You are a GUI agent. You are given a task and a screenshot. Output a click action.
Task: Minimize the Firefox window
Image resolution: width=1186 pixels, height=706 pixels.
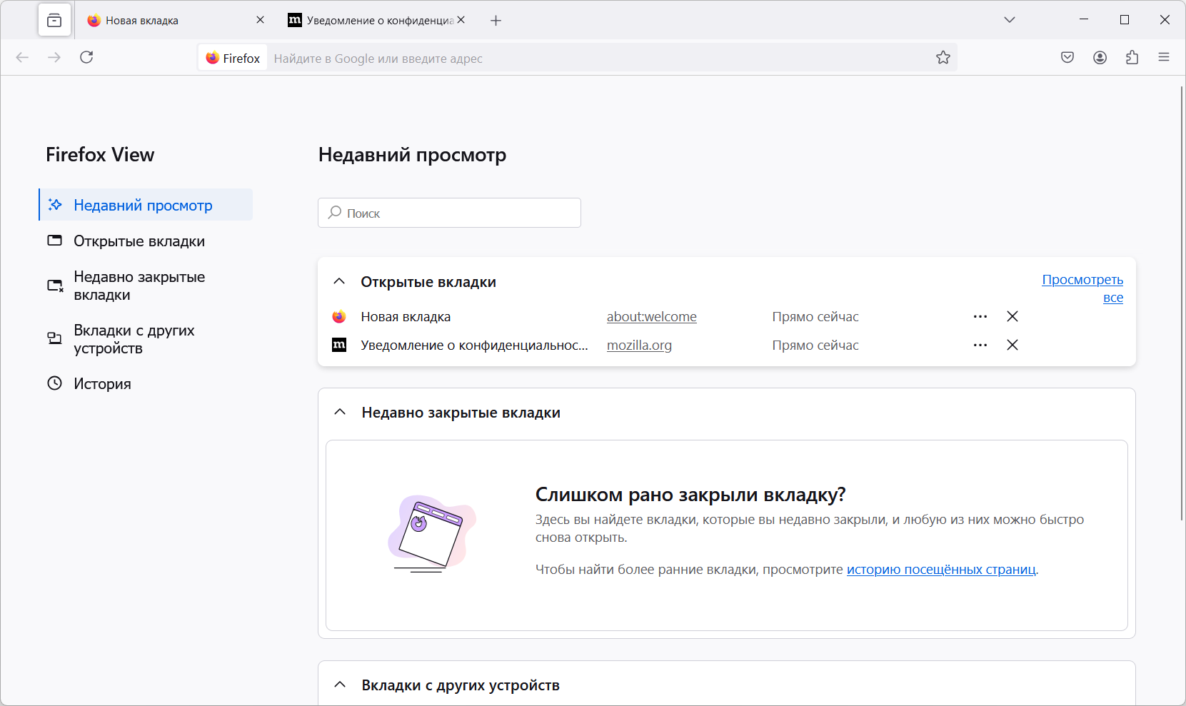[1084, 20]
